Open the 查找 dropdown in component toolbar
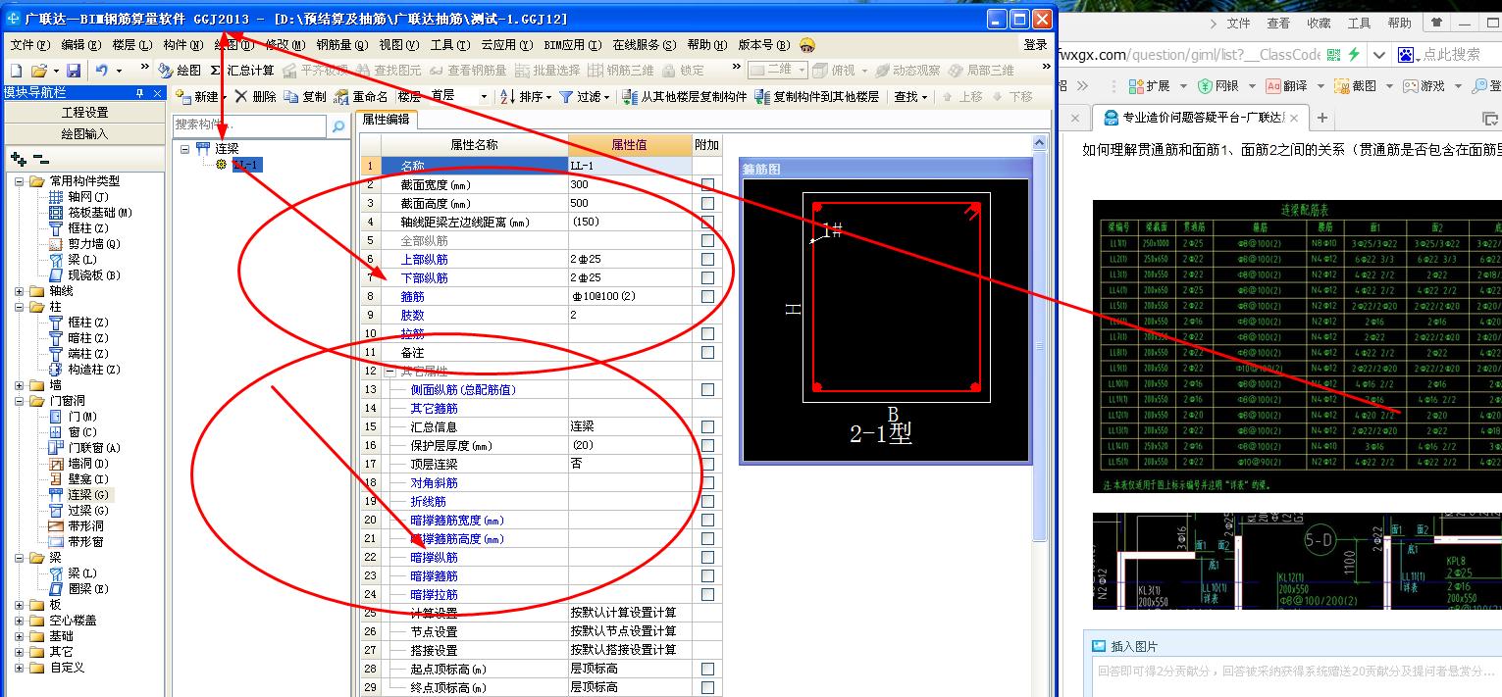Viewport: 1502px width, 697px height. point(910,97)
